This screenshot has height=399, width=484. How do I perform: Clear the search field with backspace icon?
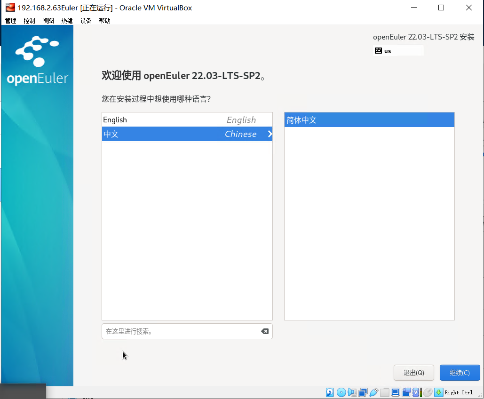tap(264, 331)
